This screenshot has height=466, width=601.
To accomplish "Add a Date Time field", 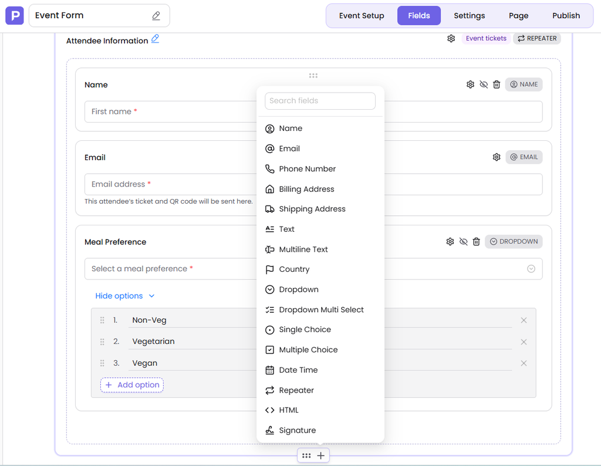I will 320,370.
